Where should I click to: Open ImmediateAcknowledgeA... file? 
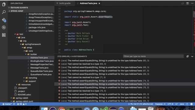(x=41, y=24)
